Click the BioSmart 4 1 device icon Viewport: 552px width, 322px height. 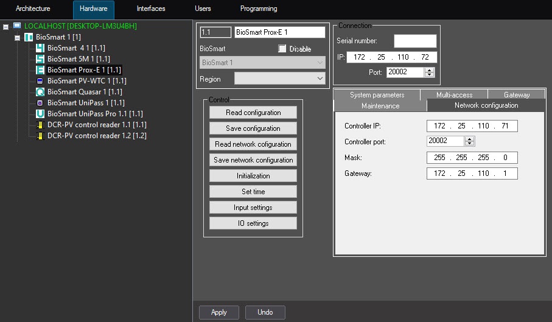point(40,48)
